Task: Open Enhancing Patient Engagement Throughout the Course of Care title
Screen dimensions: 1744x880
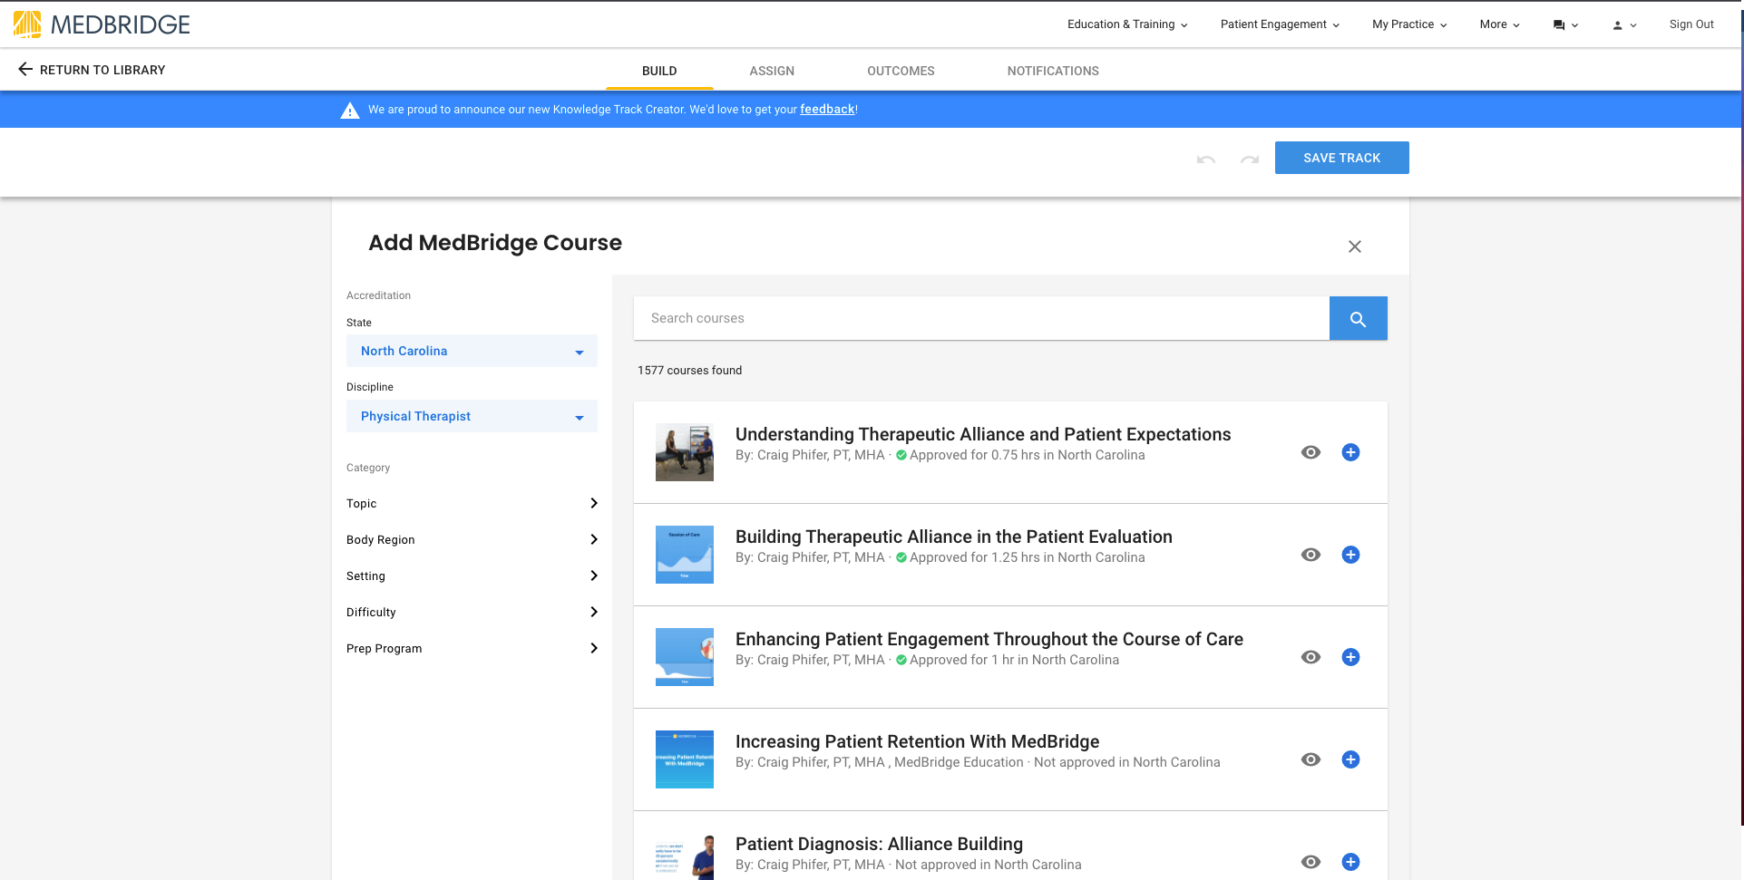Action: tap(989, 639)
